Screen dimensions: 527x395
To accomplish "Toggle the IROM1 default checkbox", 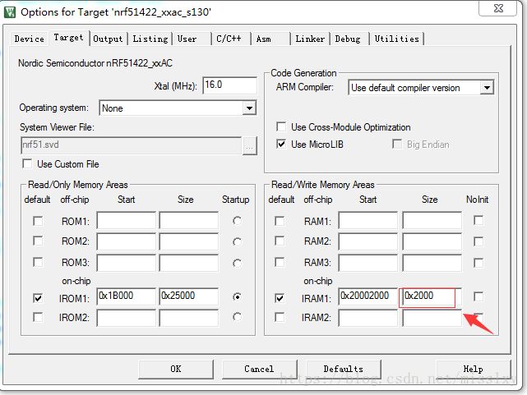I will [38, 298].
